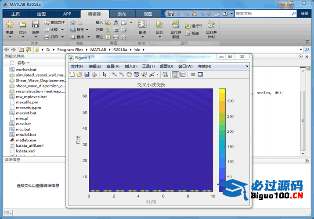The image size is (314, 219).
Task: Click 登录 (Sign In)
Action: click(x=304, y=14)
